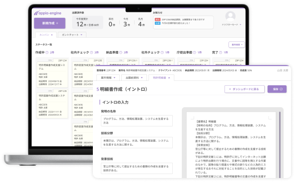Open the 案件検索 dropdown button

click(237, 45)
